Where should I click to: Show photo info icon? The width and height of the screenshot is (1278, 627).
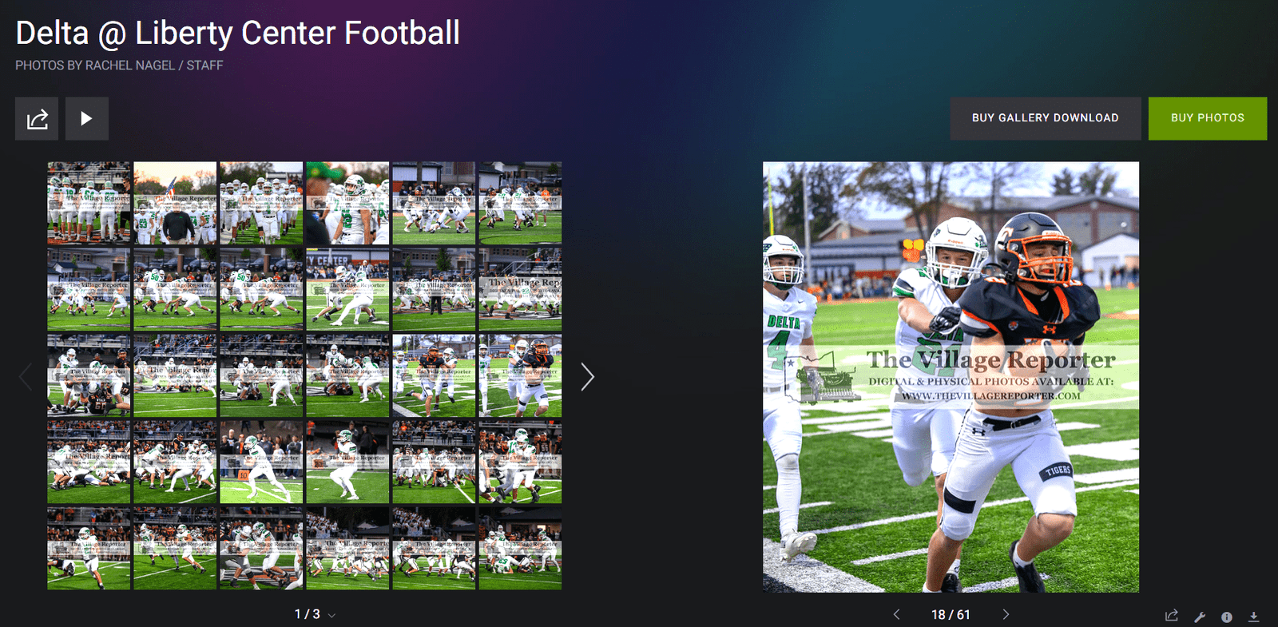1227,616
